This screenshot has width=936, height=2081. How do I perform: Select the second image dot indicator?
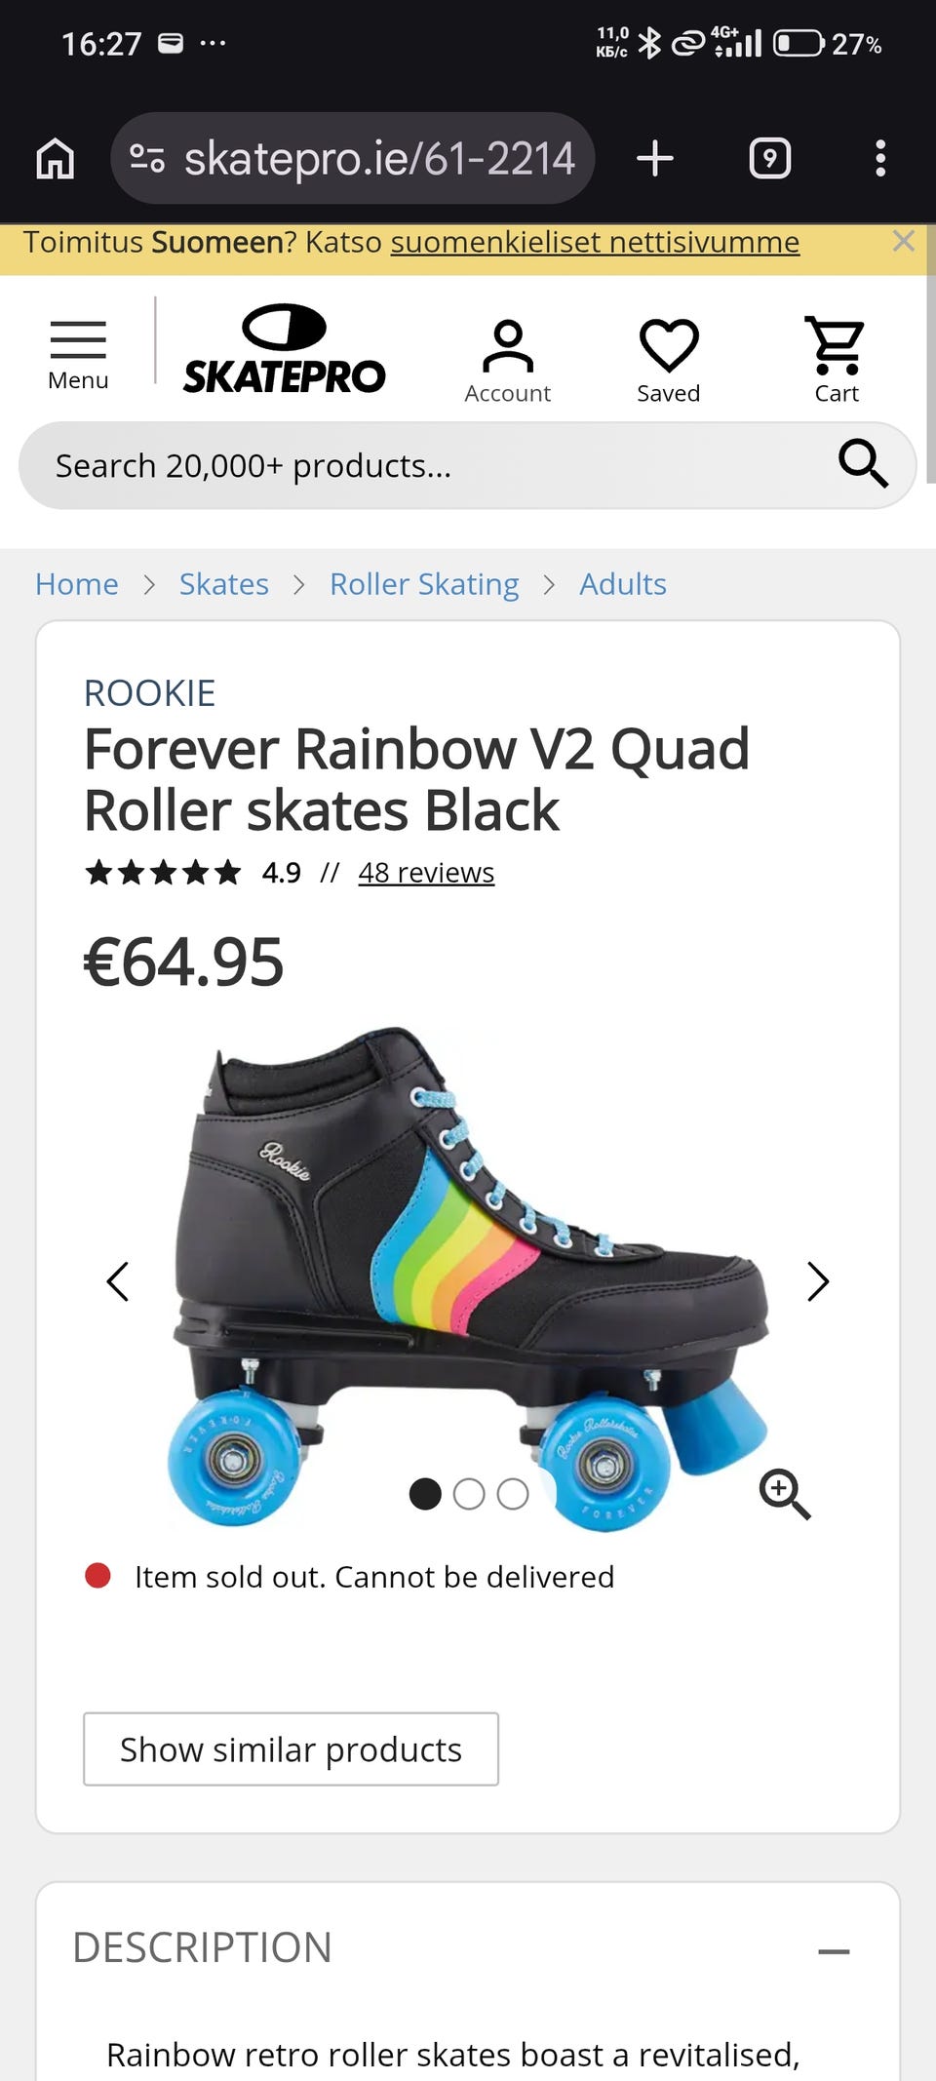pos(469,1494)
